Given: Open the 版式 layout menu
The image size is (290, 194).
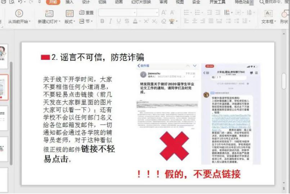Looking at the screenshot, I should 70,17.
